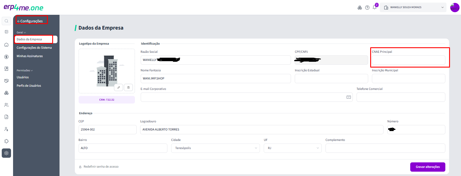Click the search magnifier icon in sidebar
The height and width of the screenshot is (176, 461).
click(x=6, y=21)
